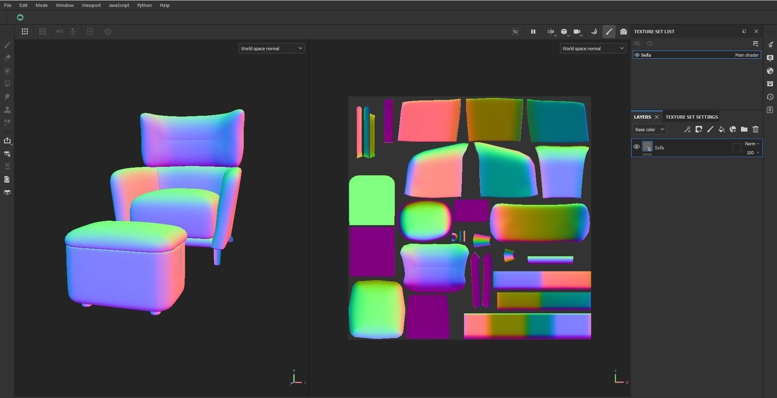
Task: Click the cube with stamp icon
Action: click(x=7, y=153)
